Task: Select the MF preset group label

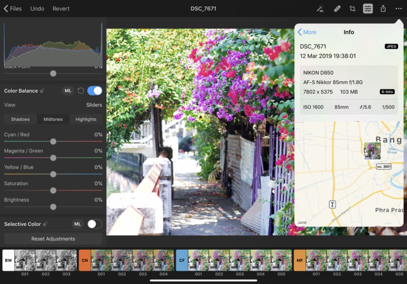Action: click(x=299, y=260)
